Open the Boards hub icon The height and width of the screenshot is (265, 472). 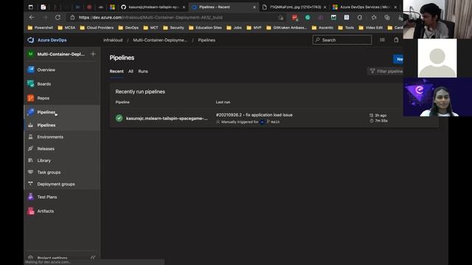pos(31,84)
